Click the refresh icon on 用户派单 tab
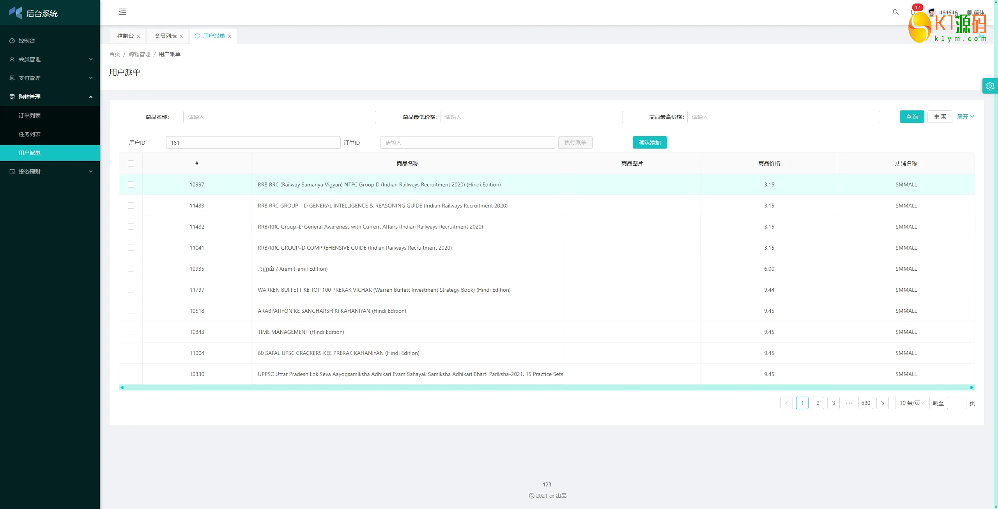This screenshot has width=998, height=509. 197,36
